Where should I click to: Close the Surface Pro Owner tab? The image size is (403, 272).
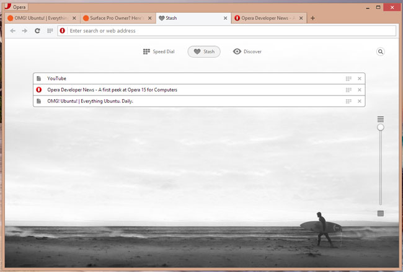point(149,18)
